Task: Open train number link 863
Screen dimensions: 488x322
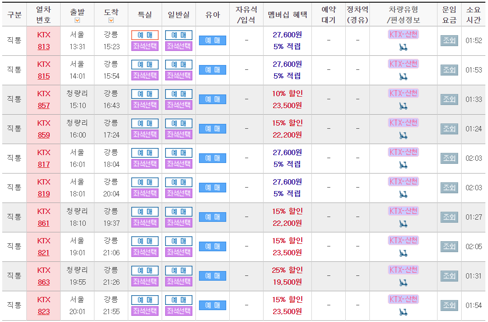Action: tap(43, 282)
